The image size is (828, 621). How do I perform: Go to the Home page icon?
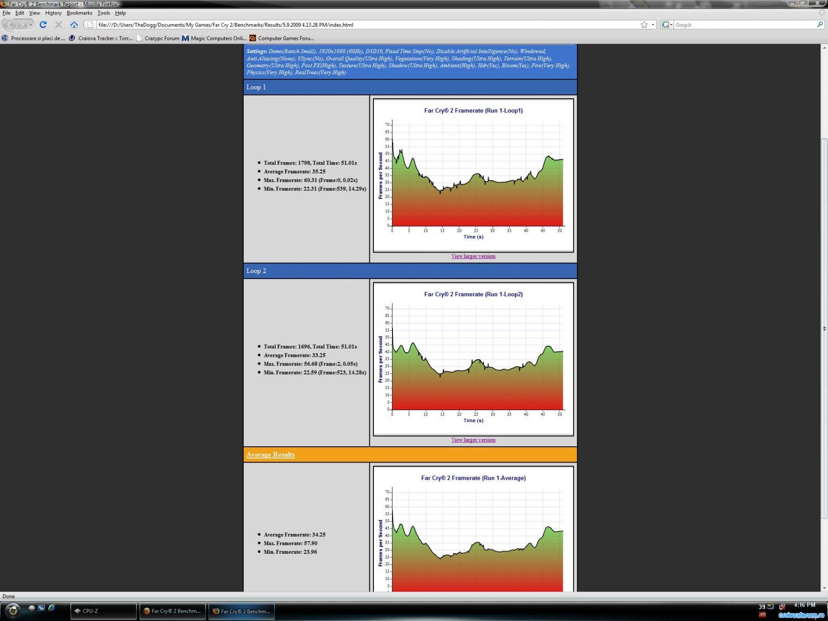[74, 25]
